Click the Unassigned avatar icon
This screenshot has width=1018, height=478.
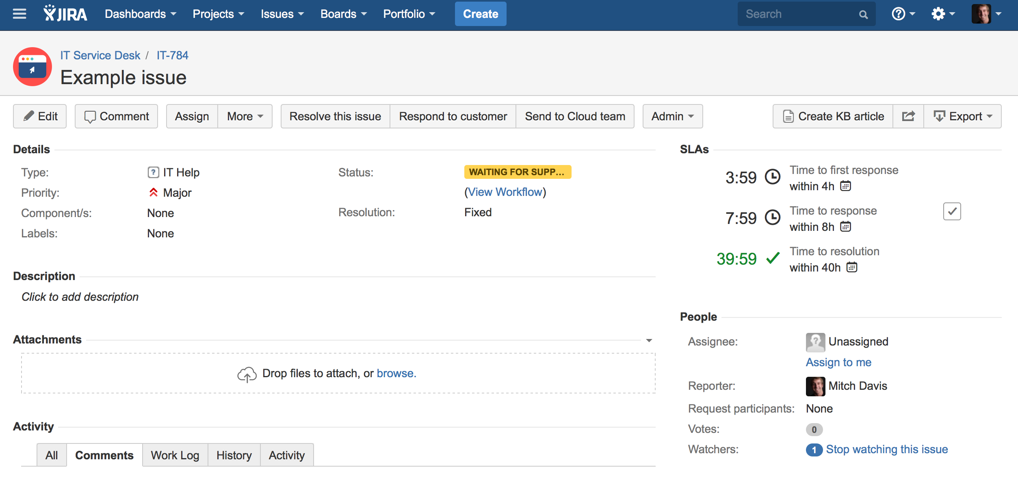coord(815,342)
